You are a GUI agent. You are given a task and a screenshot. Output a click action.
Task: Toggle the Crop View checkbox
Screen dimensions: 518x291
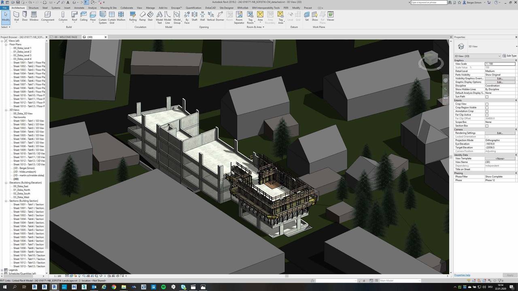[487, 104]
